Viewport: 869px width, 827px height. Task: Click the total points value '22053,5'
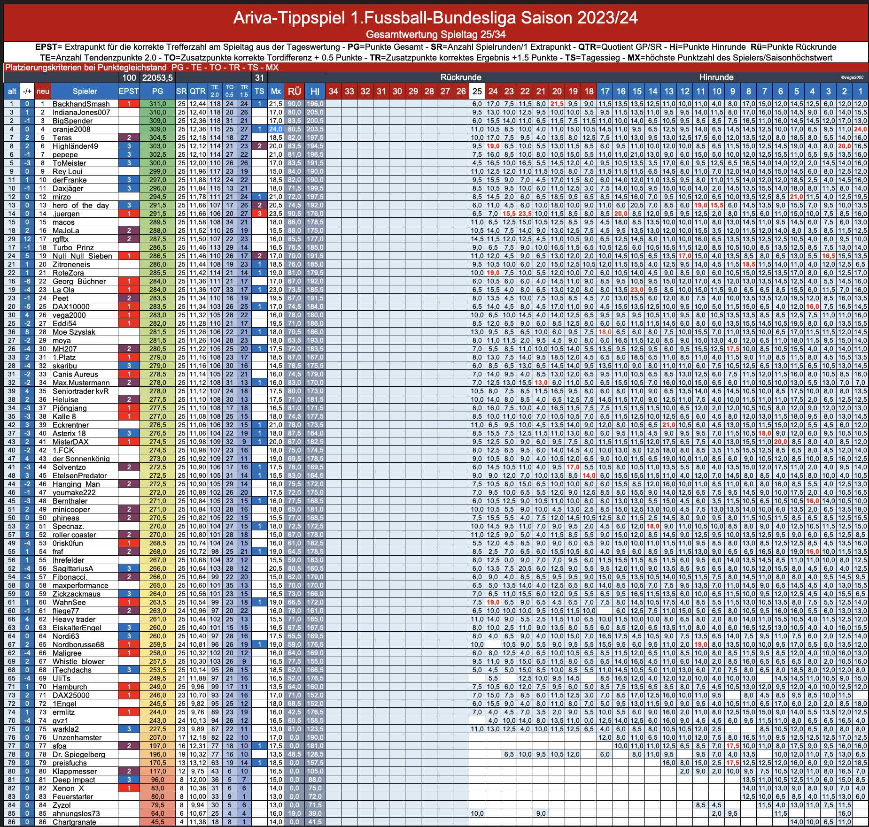coord(158,77)
